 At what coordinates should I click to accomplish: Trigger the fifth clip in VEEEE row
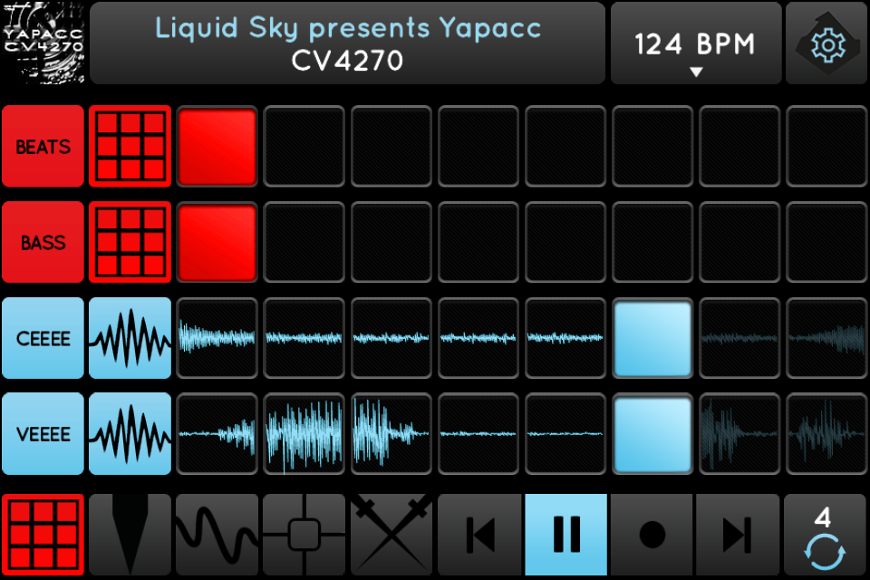pyautogui.click(x=565, y=433)
